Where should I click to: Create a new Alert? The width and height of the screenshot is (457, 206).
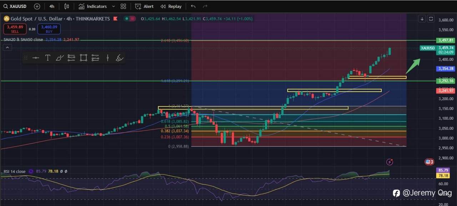145,6
